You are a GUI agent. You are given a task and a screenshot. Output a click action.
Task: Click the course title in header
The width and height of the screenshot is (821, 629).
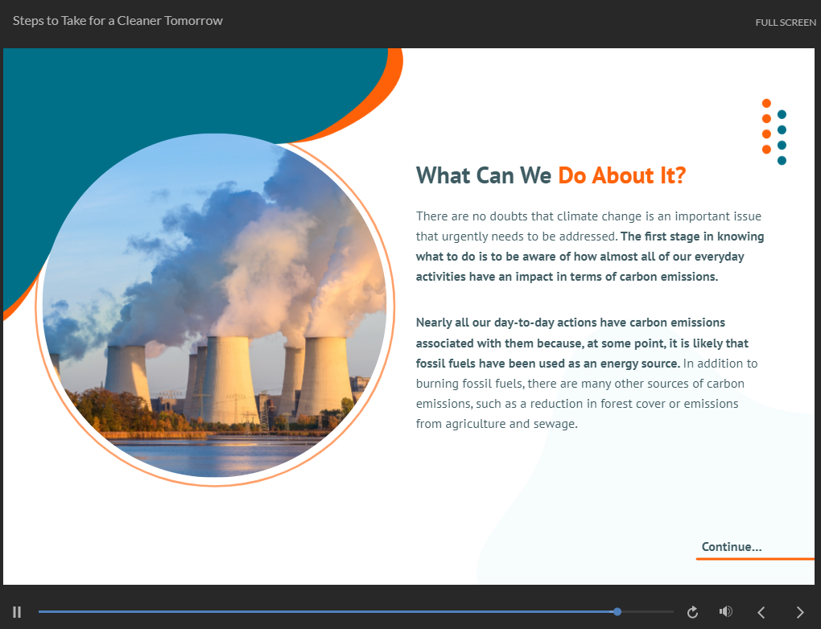(118, 21)
